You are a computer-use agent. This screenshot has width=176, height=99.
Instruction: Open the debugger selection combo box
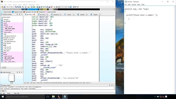[x=64, y=7]
